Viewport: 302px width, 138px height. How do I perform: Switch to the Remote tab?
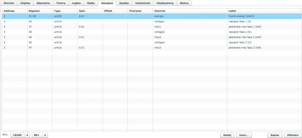point(9,3)
